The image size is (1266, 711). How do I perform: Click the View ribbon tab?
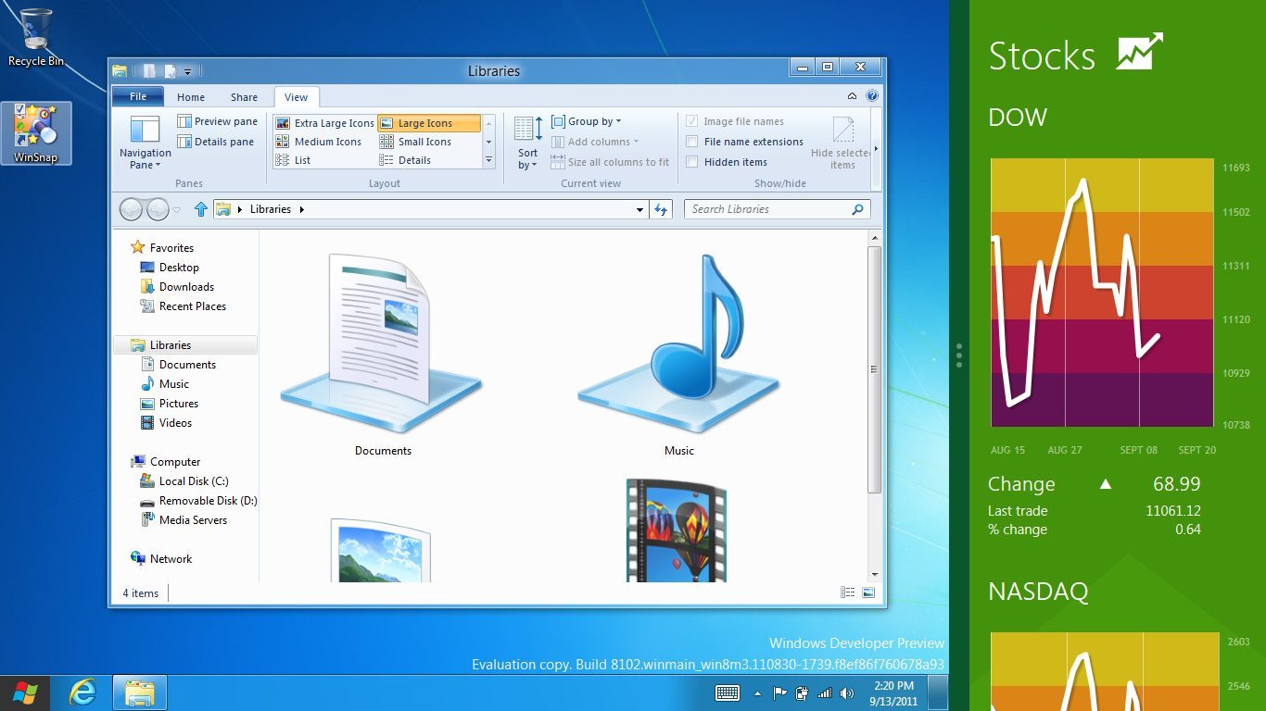click(x=297, y=97)
